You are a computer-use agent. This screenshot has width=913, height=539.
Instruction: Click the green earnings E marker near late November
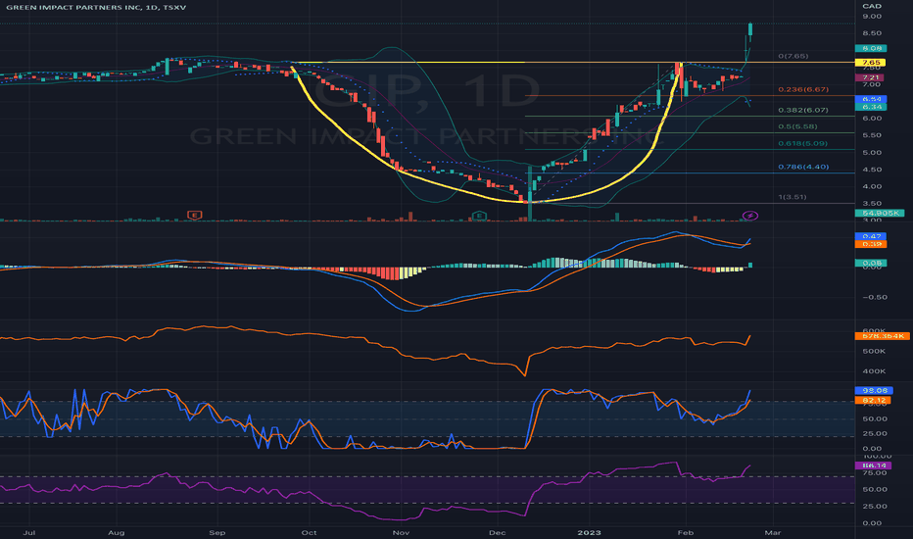click(x=479, y=216)
